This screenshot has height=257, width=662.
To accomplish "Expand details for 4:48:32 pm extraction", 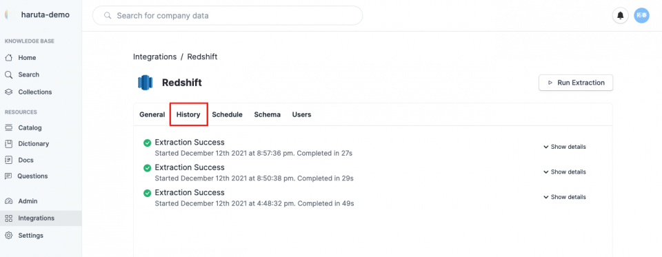I will pyautogui.click(x=565, y=197).
